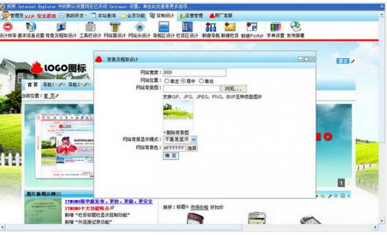The width and height of the screenshot is (387, 235).
Task: Click the horizontal scrollbar right arrow
Action: pos(375,227)
